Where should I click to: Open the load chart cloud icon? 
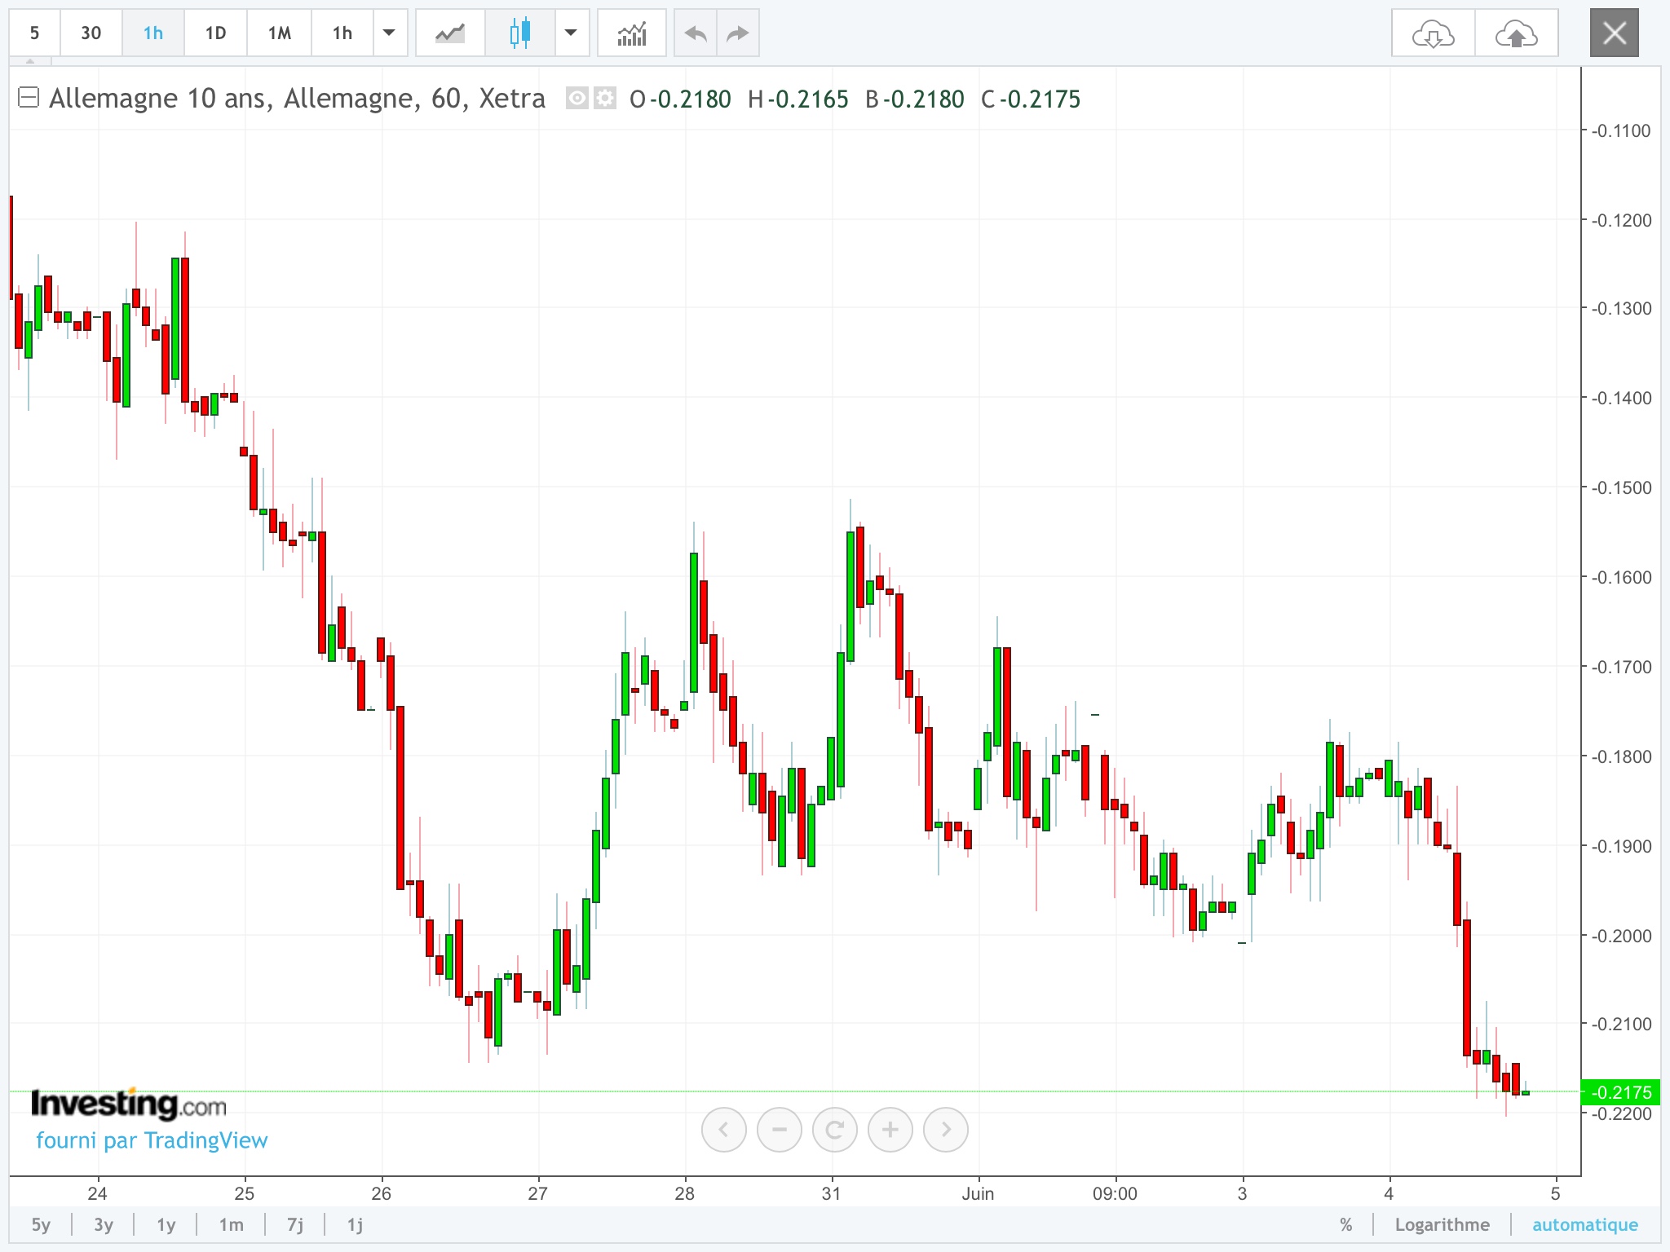tap(1433, 33)
